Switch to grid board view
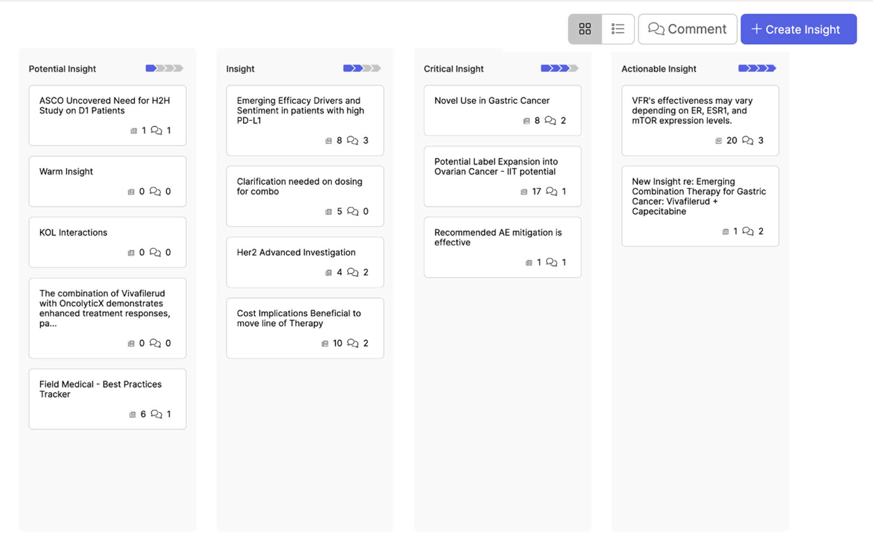873x554 pixels. pyautogui.click(x=584, y=29)
